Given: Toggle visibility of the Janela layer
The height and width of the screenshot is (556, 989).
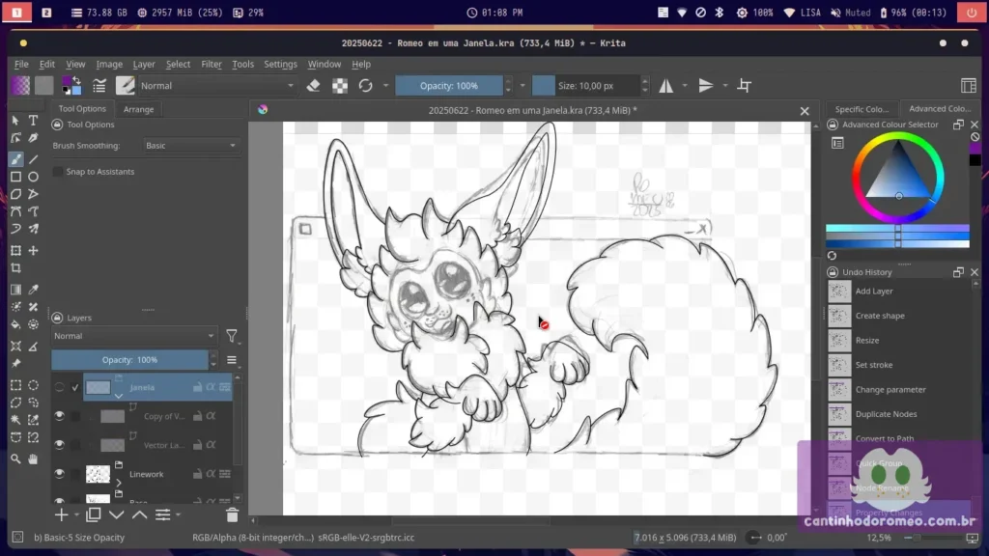Looking at the screenshot, I should coord(59,388).
